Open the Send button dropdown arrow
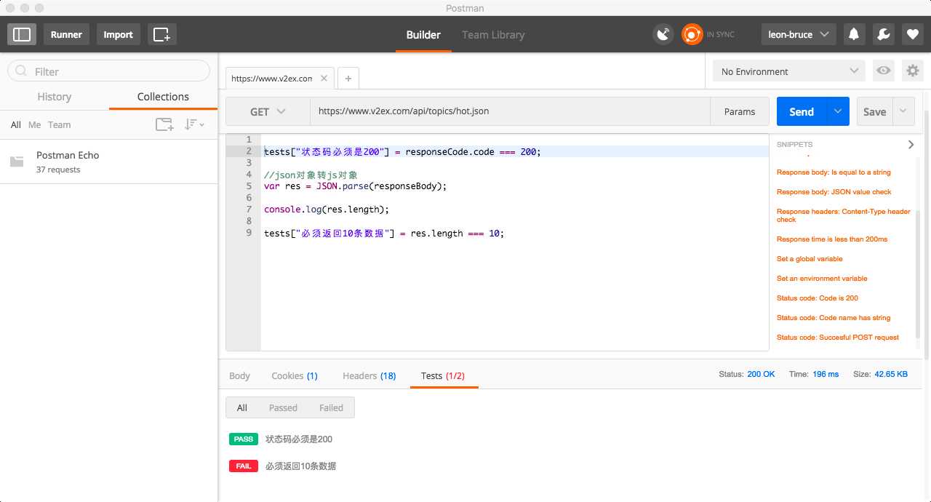931x502 pixels. (x=838, y=111)
